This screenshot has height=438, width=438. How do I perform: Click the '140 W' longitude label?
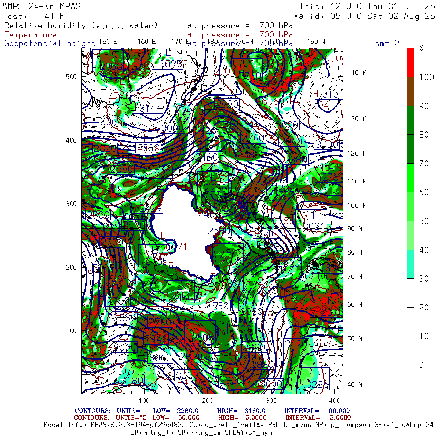356,73
